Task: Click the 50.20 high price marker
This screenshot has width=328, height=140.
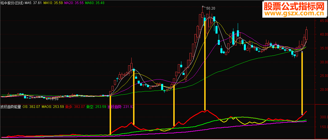Action: 211,8
